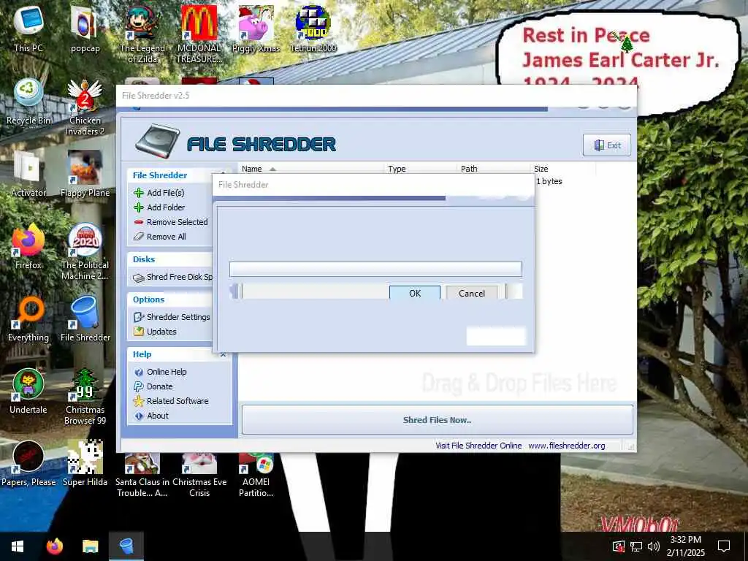Launch Papers, Please desktop shortcut
The width and height of the screenshot is (748, 561).
(x=28, y=464)
